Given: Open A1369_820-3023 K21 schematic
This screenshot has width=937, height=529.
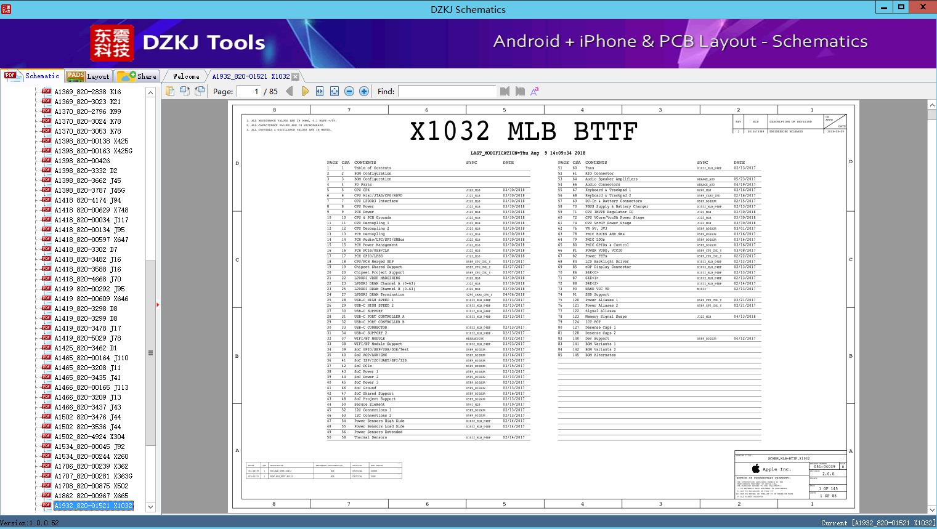Looking at the screenshot, I should click(x=87, y=102).
